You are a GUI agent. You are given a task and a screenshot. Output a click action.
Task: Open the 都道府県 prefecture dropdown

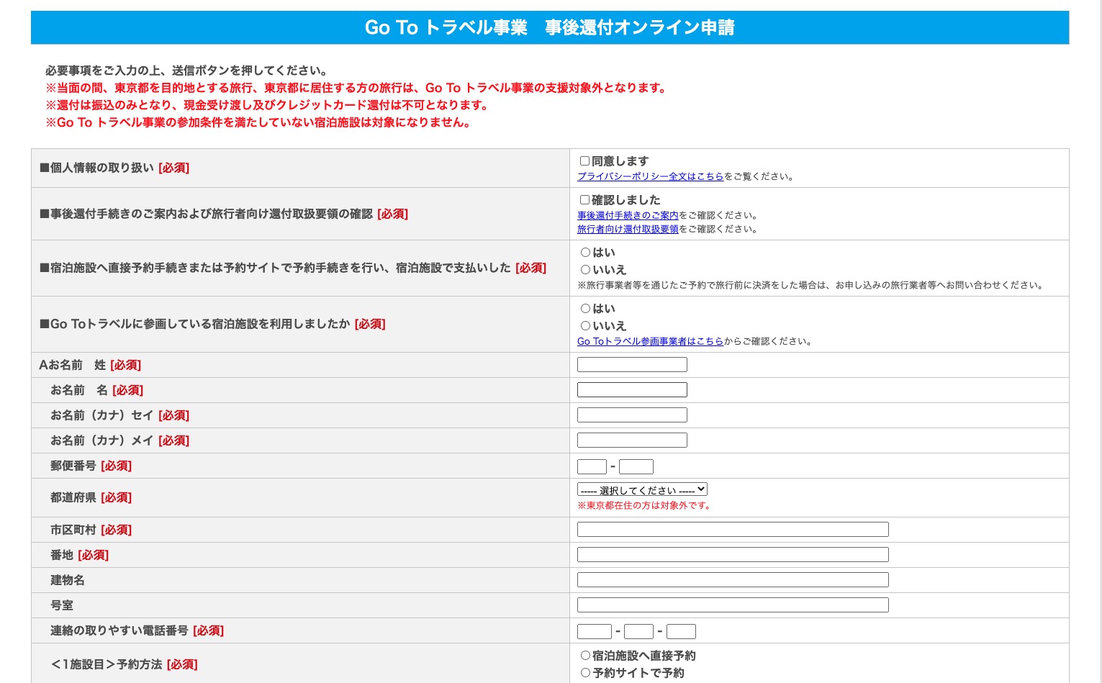coord(642,490)
